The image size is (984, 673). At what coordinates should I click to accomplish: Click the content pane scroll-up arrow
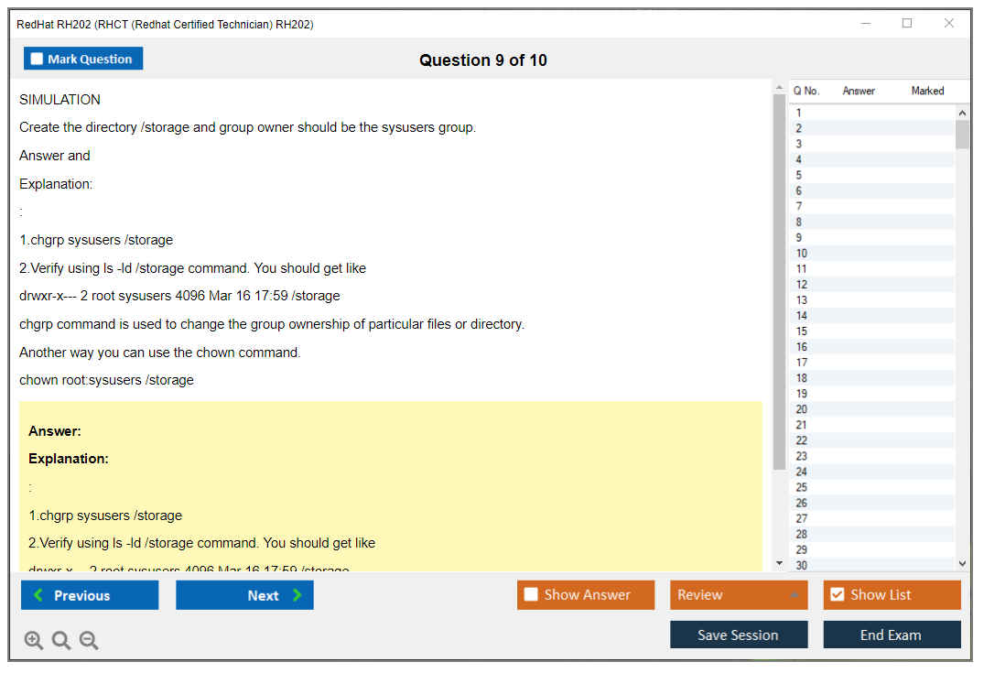click(x=780, y=89)
